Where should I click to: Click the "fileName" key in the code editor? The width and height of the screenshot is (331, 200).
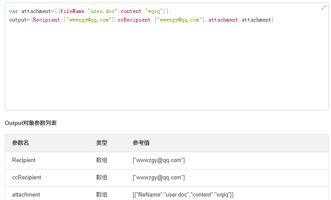[x=73, y=11]
